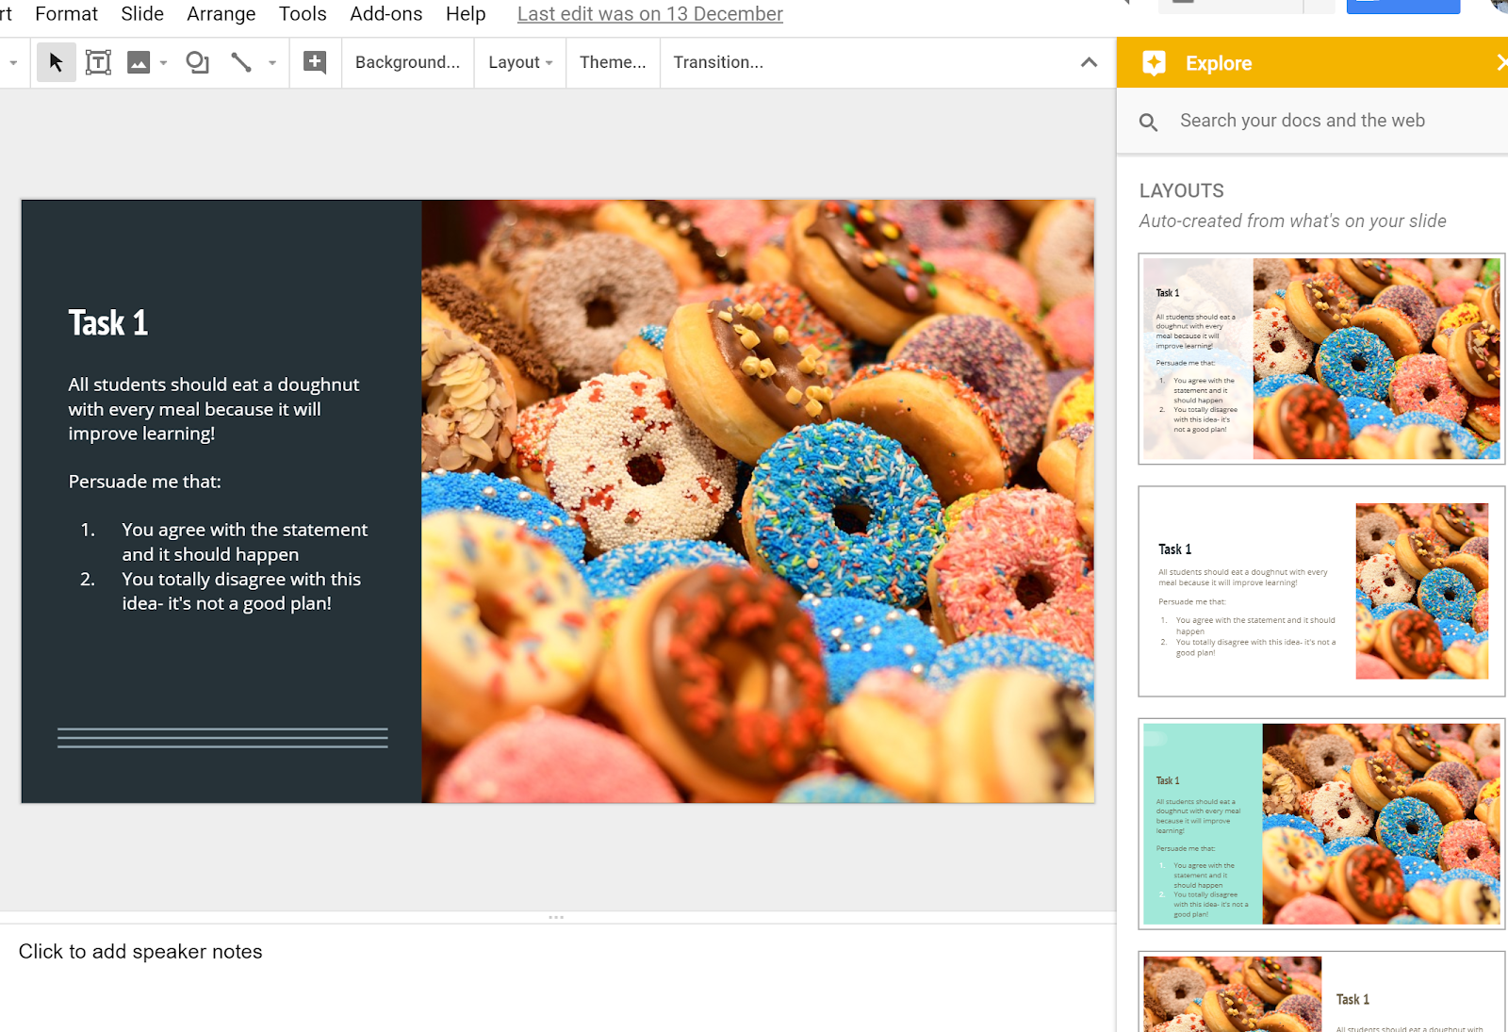Image resolution: width=1508 pixels, height=1032 pixels.
Task: Open the Transition panel
Action: [718, 62]
